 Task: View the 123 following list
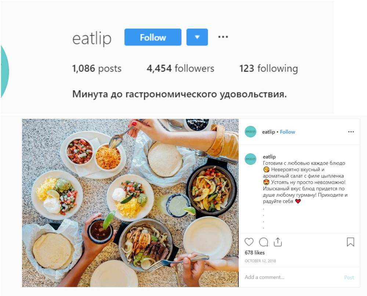tap(269, 68)
